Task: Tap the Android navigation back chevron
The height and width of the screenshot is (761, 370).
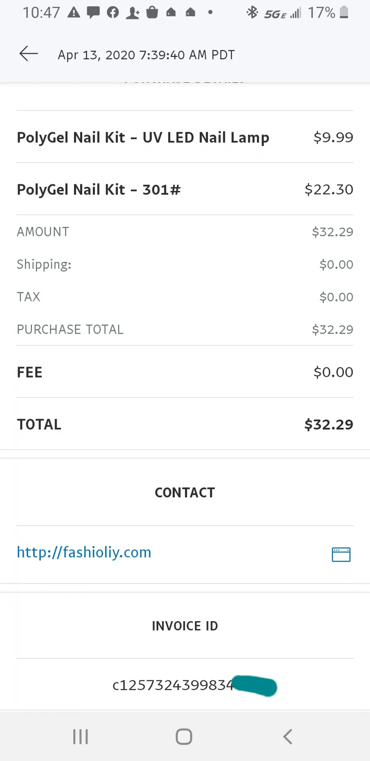Action: click(x=288, y=736)
